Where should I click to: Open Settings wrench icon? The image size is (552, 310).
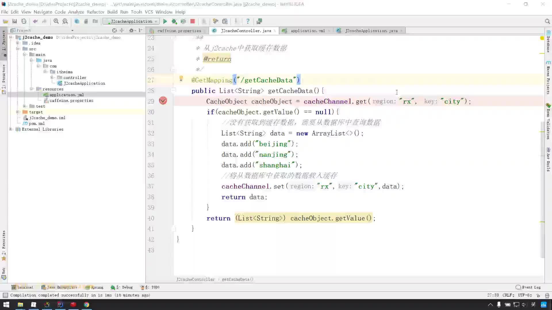coord(216,21)
